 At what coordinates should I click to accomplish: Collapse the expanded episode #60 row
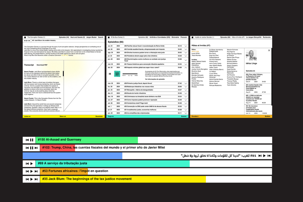coord(186,68)
